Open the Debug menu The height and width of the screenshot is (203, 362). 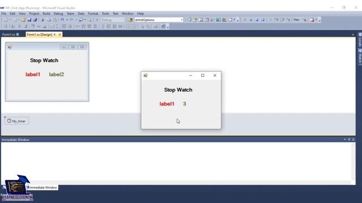(x=58, y=14)
